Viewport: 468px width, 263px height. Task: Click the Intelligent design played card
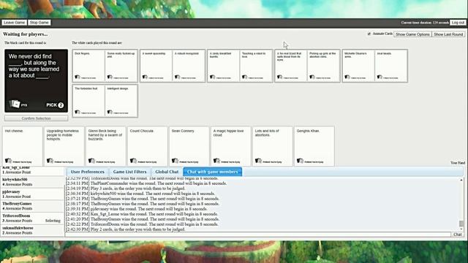pos(121,101)
